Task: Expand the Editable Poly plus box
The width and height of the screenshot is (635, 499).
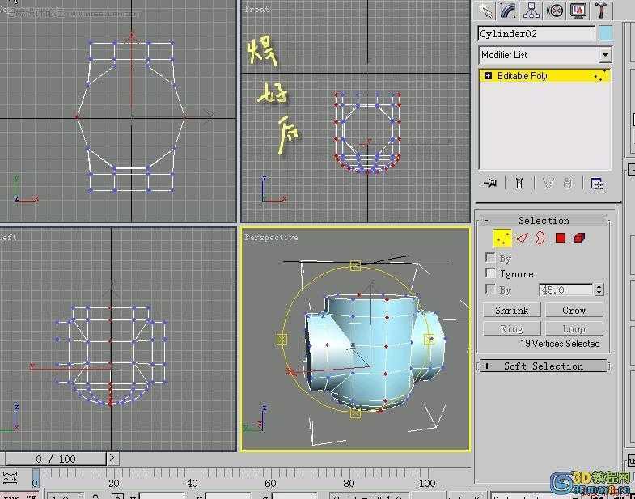Action: [489, 76]
